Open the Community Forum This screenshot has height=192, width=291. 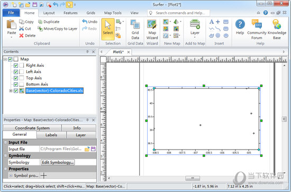click(257, 30)
